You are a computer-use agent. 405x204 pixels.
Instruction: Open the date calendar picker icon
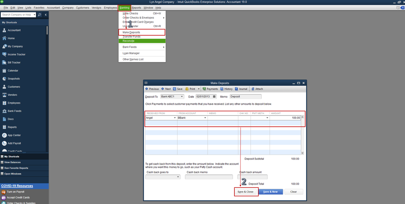(214, 97)
